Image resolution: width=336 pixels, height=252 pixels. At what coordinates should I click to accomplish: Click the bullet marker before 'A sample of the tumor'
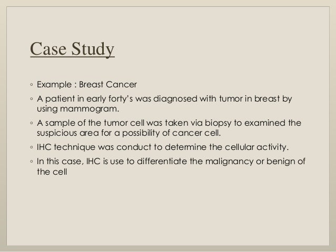32,123
